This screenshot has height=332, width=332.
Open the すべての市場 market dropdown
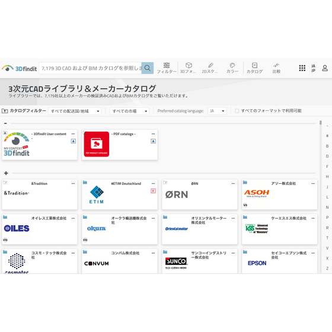click(x=129, y=111)
